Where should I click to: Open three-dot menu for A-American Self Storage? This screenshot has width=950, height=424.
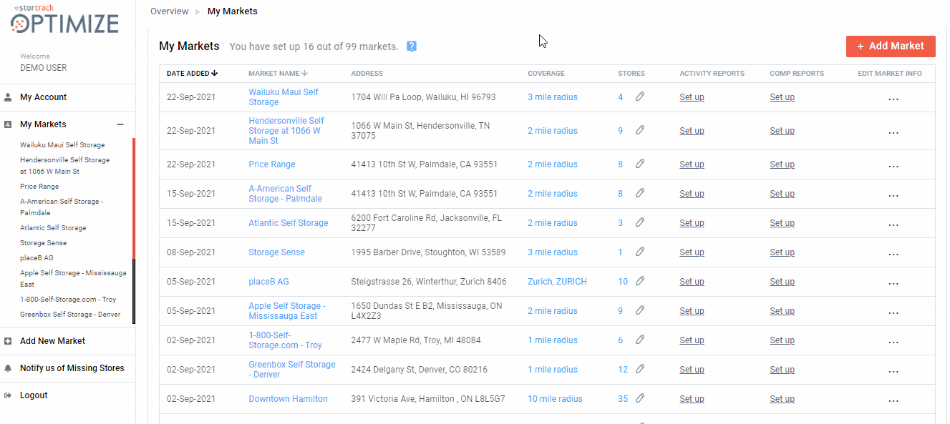pos(893,196)
